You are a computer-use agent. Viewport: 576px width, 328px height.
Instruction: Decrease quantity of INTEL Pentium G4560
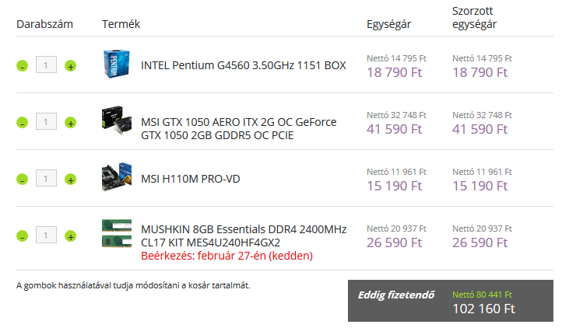pos(22,65)
